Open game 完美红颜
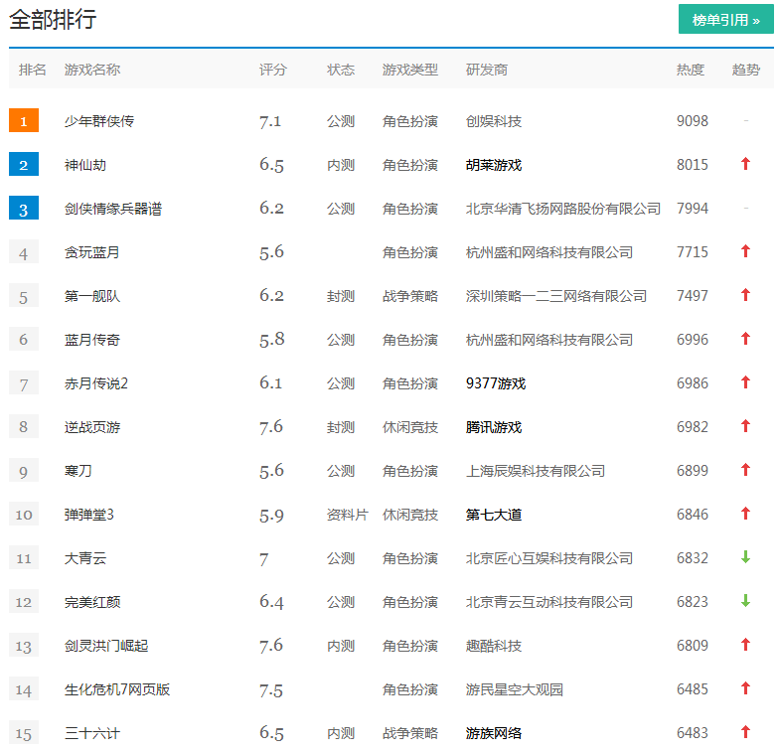Screen dimensions: 779x753 coord(91,602)
